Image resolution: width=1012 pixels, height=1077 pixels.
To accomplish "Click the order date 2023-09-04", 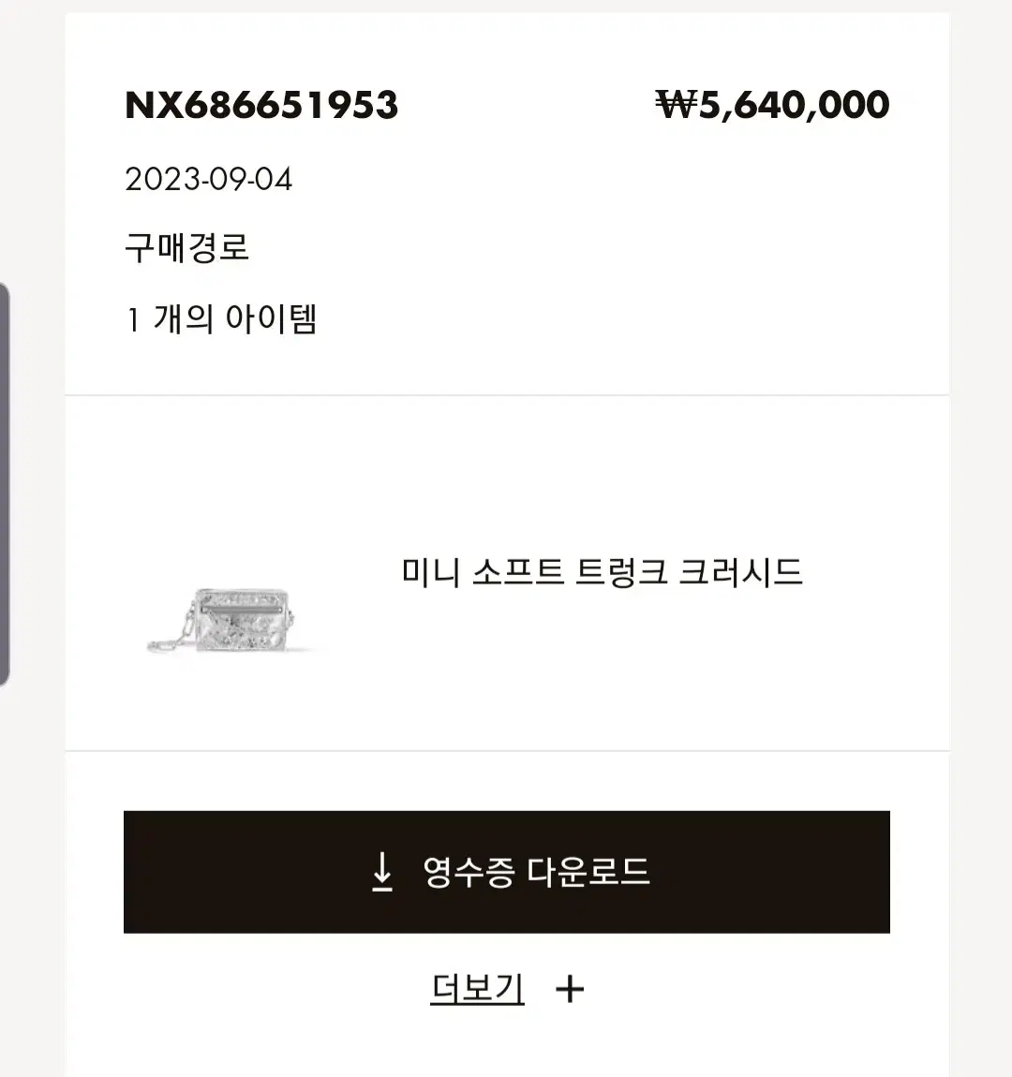I will pos(209,179).
